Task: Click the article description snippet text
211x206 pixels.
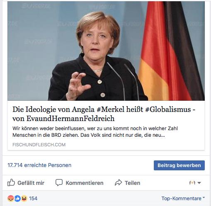Action: pyautogui.click(x=95, y=132)
